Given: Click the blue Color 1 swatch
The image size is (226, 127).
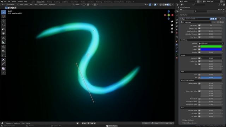Looking at the screenshot, I should [x=211, y=49].
